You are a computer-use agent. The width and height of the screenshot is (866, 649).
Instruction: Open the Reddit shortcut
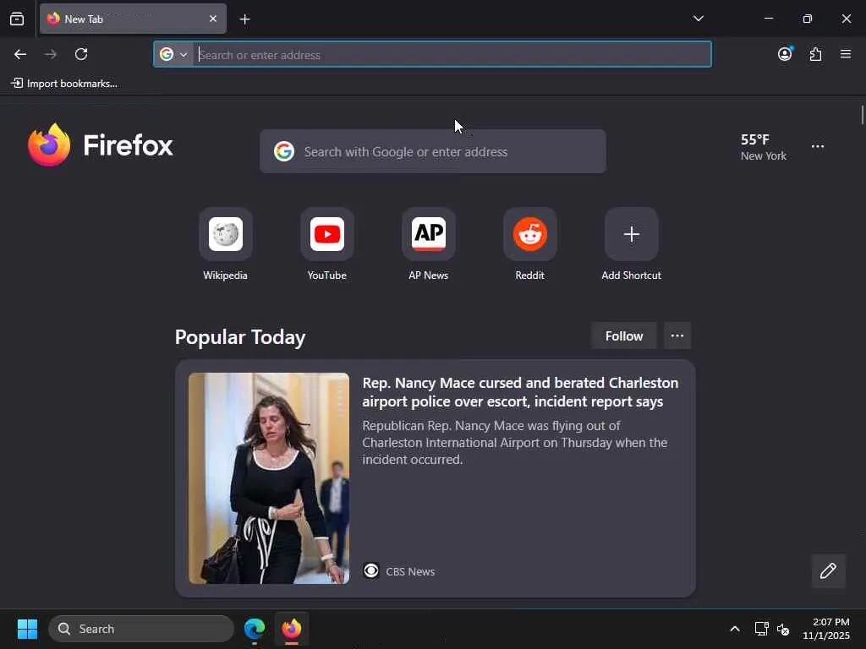coord(529,244)
